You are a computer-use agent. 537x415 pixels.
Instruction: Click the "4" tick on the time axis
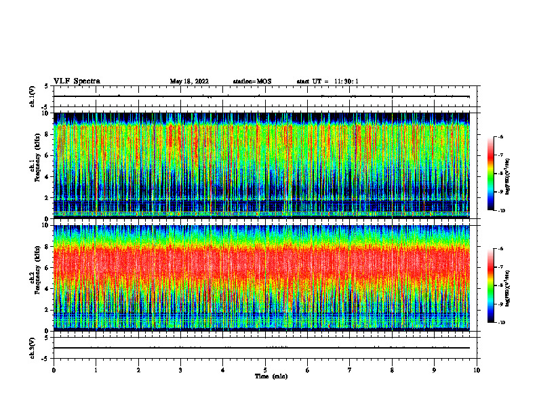pyautogui.click(x=223, y=370)
